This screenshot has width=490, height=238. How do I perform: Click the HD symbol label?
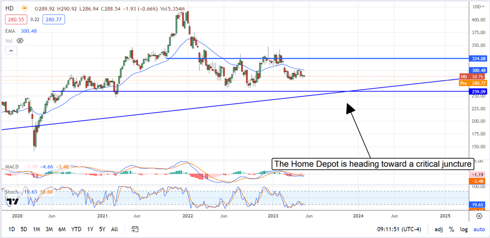coord(8,9)
